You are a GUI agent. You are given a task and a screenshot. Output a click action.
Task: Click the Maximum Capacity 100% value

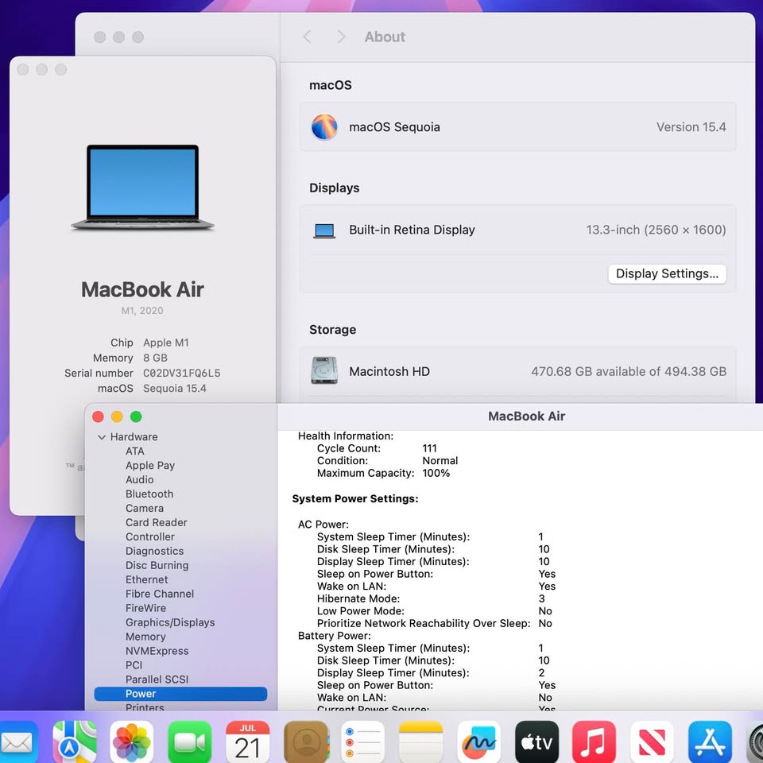[436, 473]
